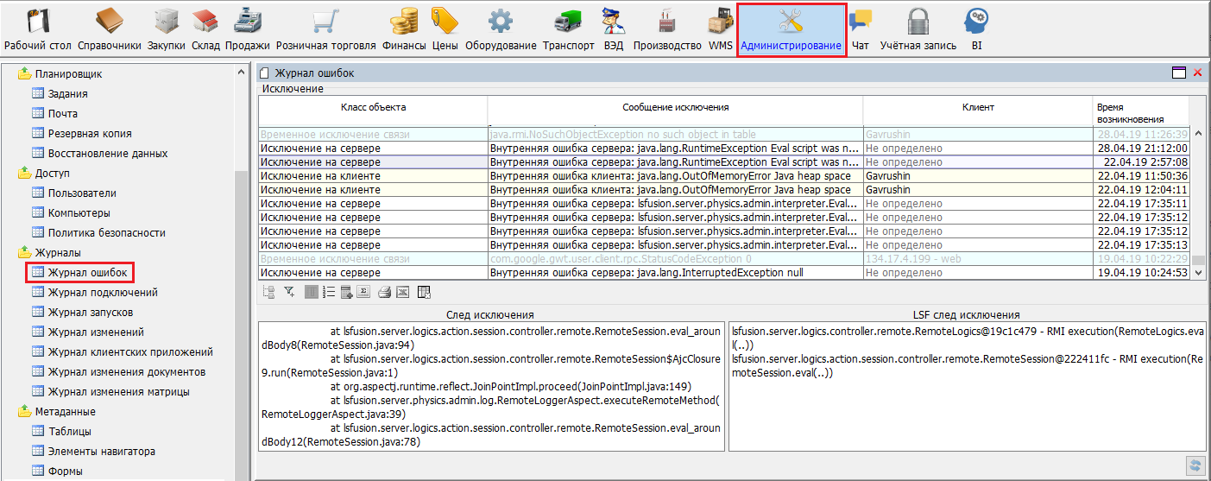1211x481 pixels.
Task: Click the numbered list row count icon
Action: [329, 293]
